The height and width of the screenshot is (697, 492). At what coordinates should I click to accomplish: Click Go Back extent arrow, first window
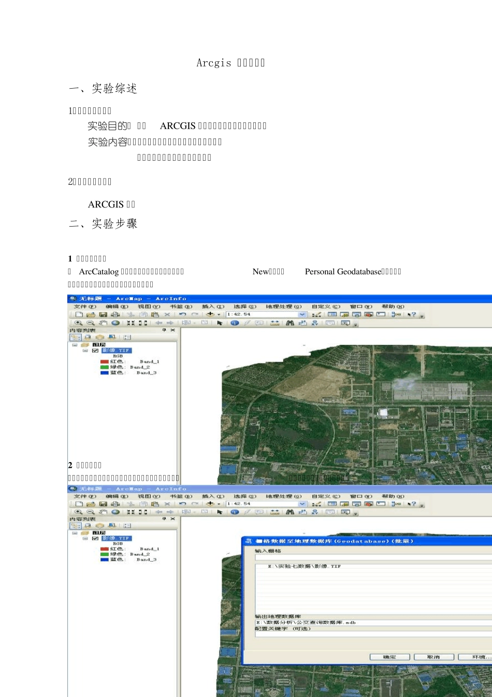pyautogui.click(x=159, y=323)
